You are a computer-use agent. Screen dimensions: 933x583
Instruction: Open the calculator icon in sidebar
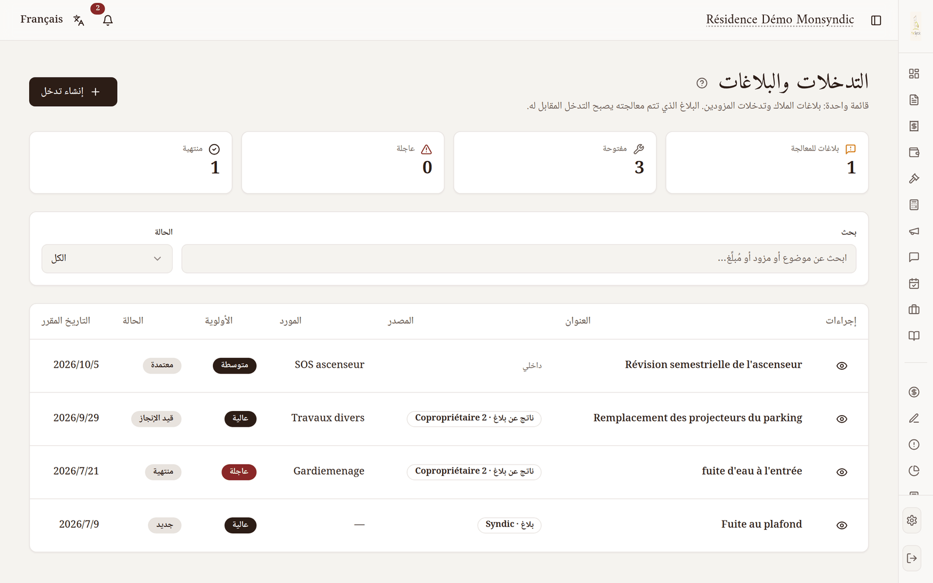914,205
